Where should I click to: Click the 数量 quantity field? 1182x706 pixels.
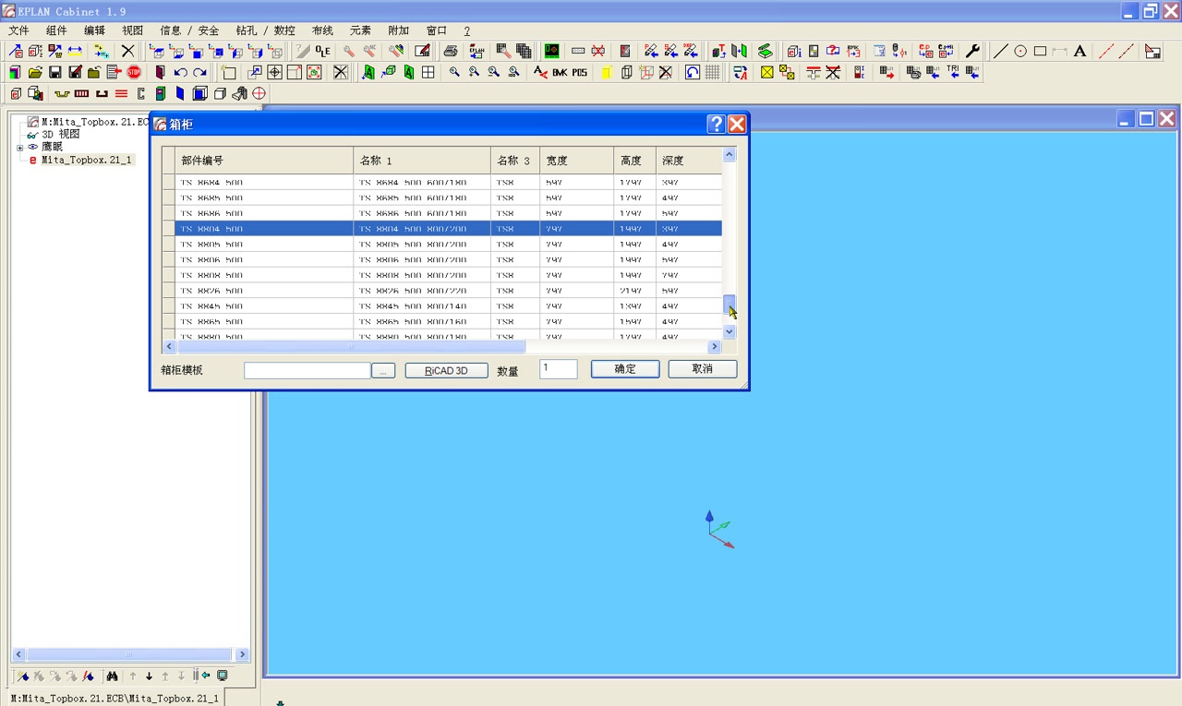(559, 369)
